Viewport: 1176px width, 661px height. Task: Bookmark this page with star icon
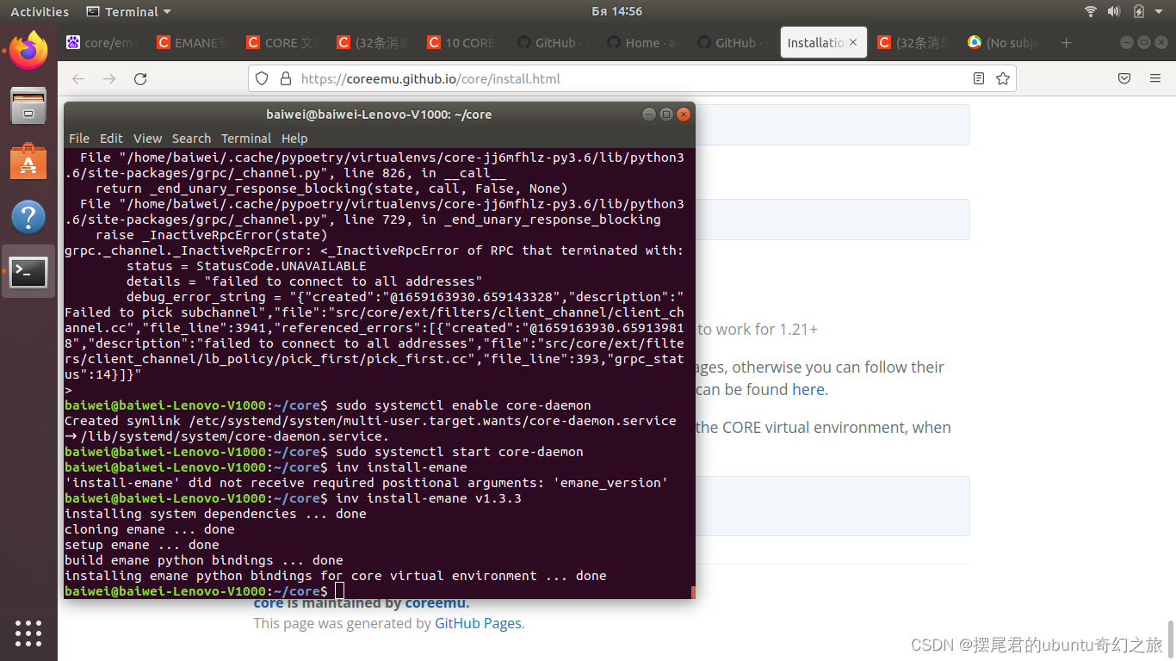[x=1003, y=78]
